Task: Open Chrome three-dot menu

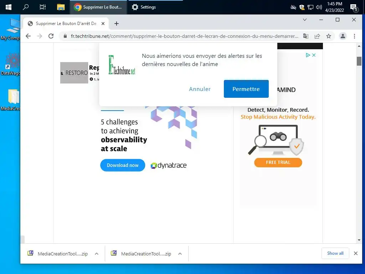Action: pos(354,36)
